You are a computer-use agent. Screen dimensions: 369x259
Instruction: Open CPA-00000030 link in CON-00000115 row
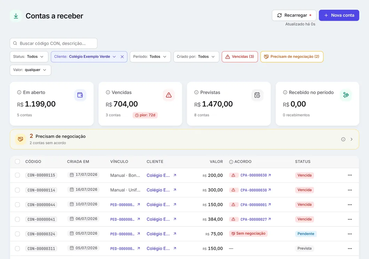point(256,175)
